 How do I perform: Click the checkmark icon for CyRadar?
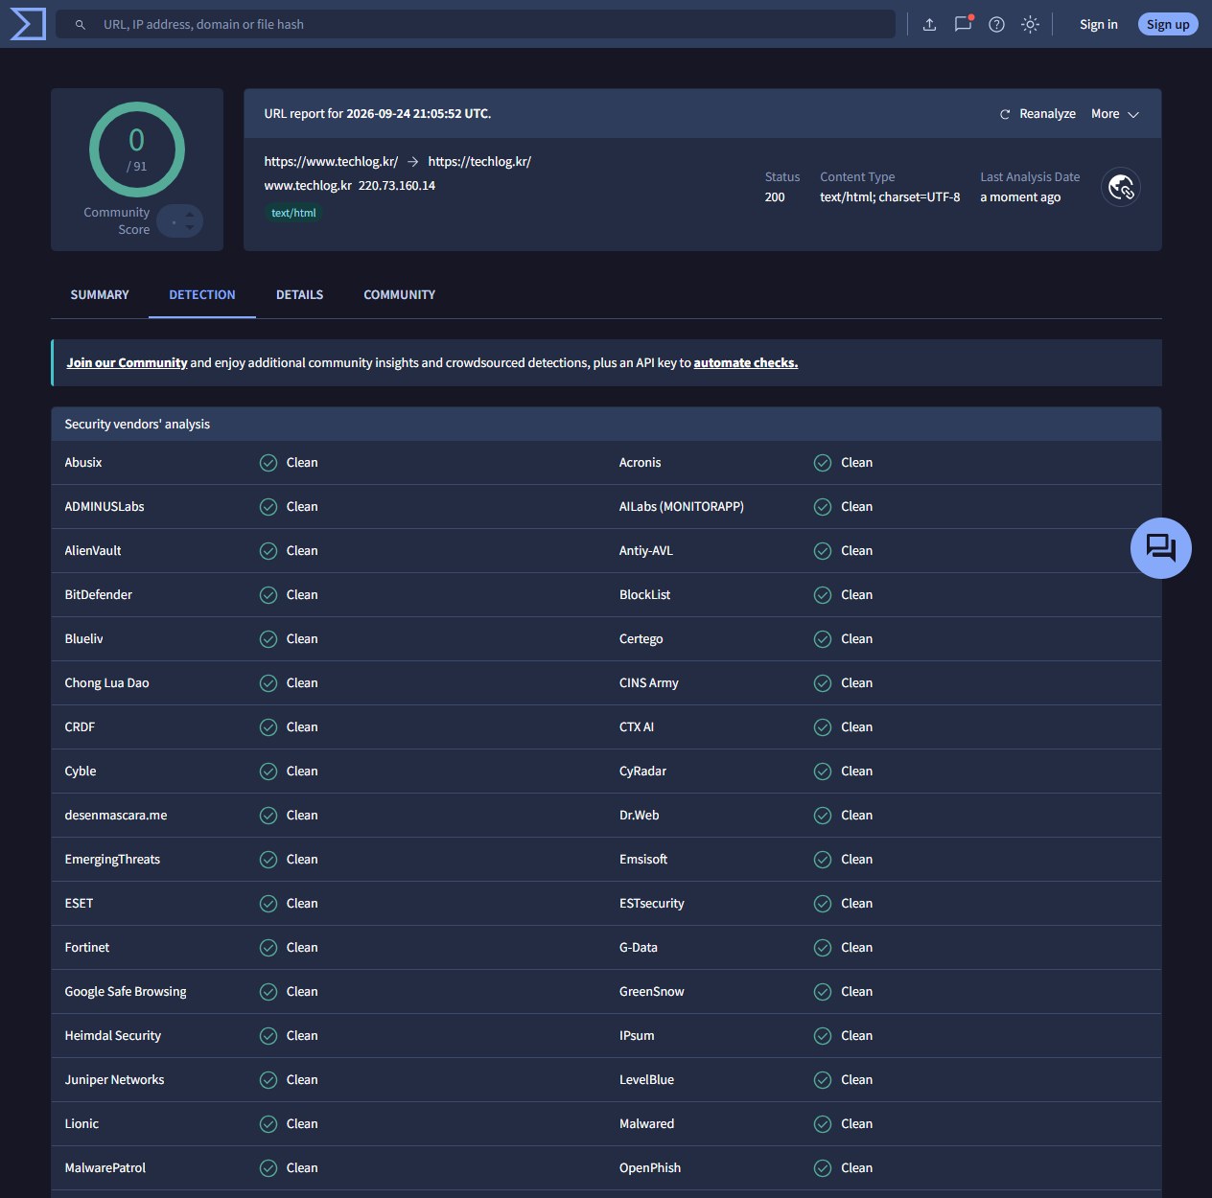(x=823, y=772)
